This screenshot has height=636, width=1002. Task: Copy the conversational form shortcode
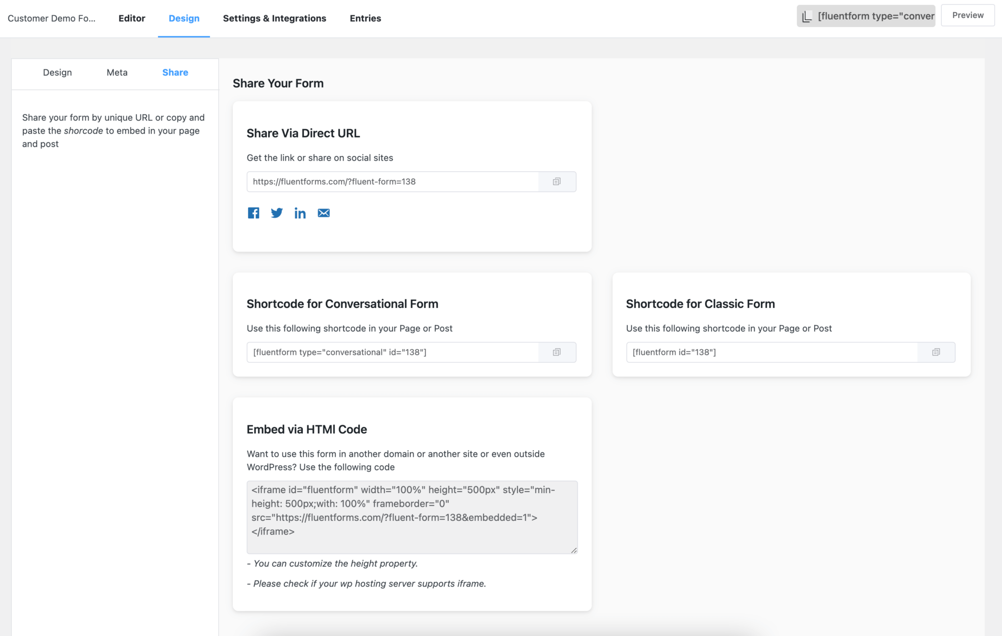coord(556,352)
